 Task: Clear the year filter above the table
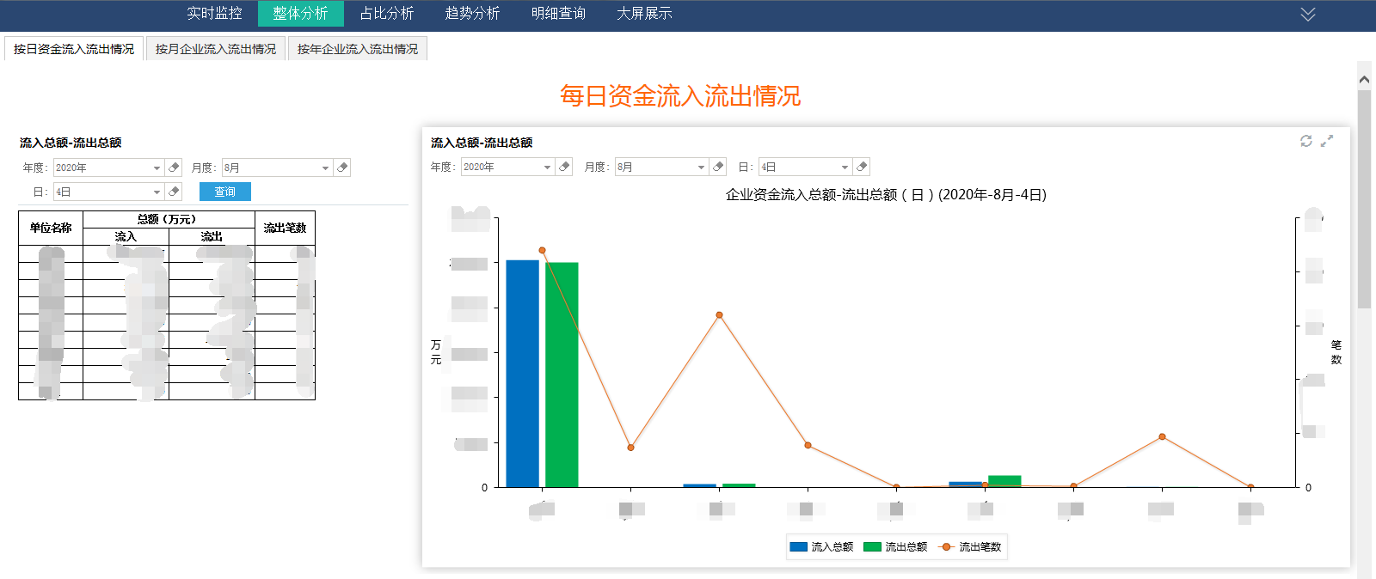(174, 168)
